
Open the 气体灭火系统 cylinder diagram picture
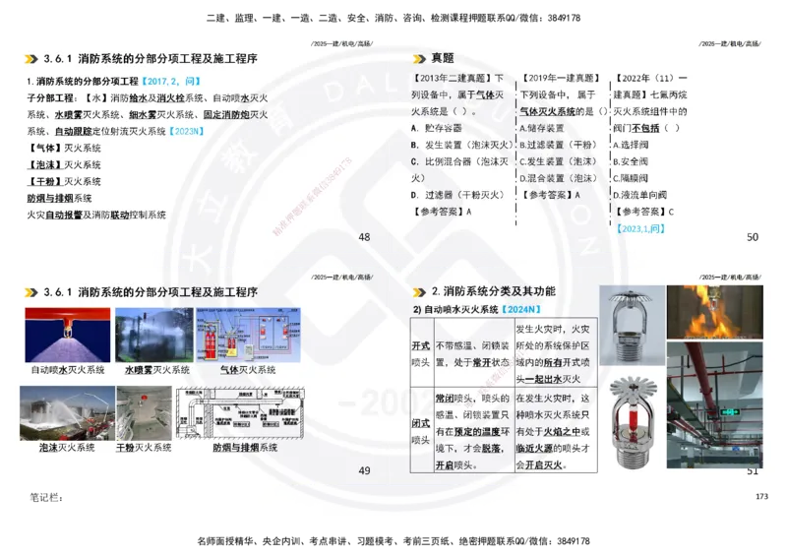click(248, 335)
